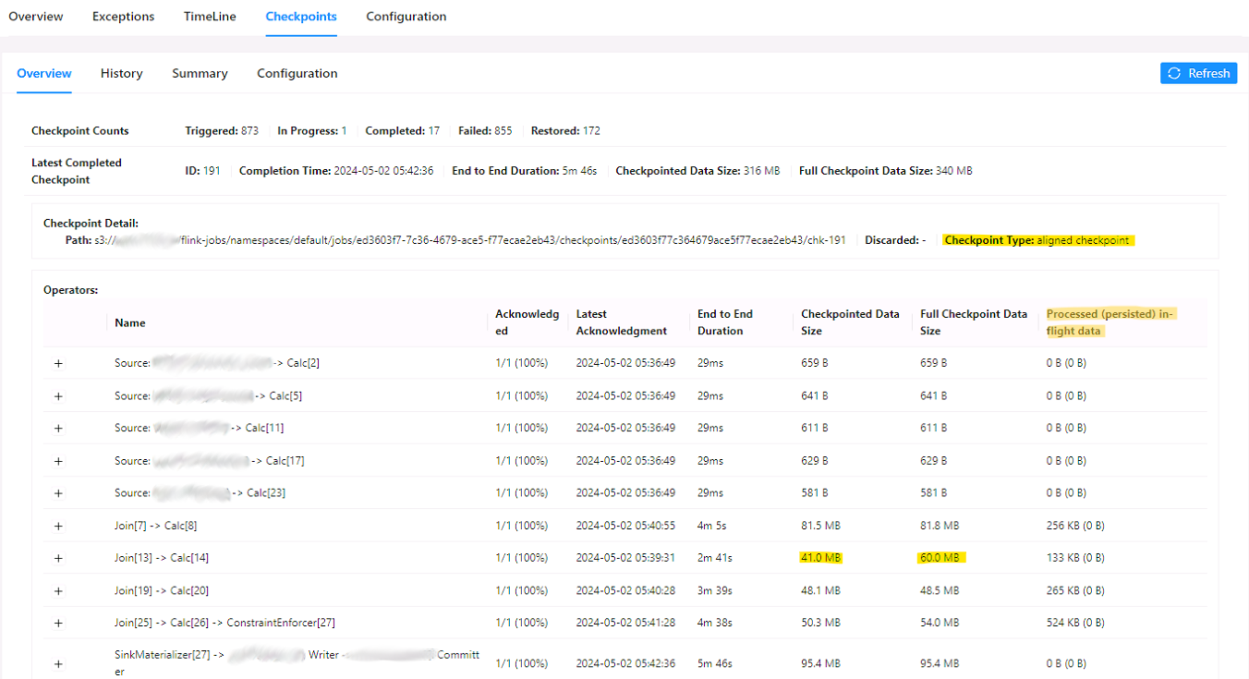
Task: Click the 265 KB (0 B) in-flight cell
Action: (x=1075, y=590)
